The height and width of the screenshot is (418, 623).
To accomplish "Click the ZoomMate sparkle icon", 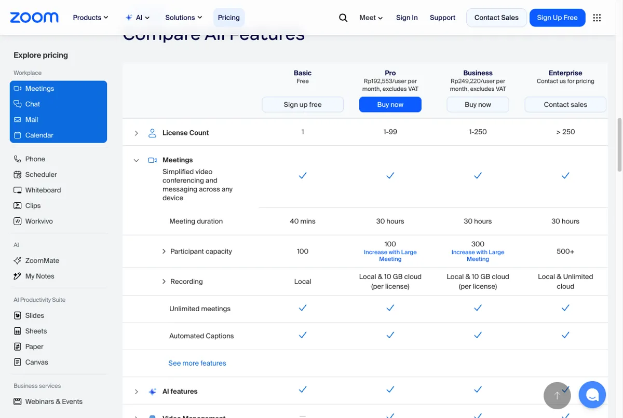I will 18,261.
